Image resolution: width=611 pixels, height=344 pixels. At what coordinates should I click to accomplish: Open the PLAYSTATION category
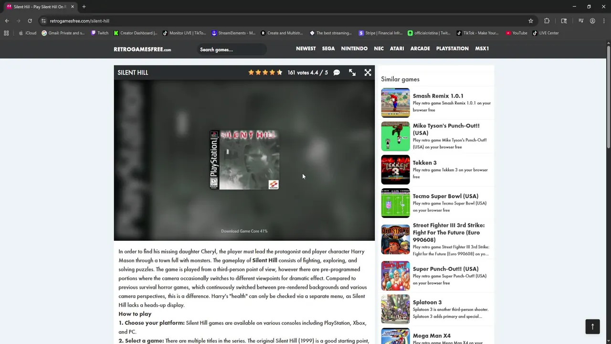coord(453,49)
